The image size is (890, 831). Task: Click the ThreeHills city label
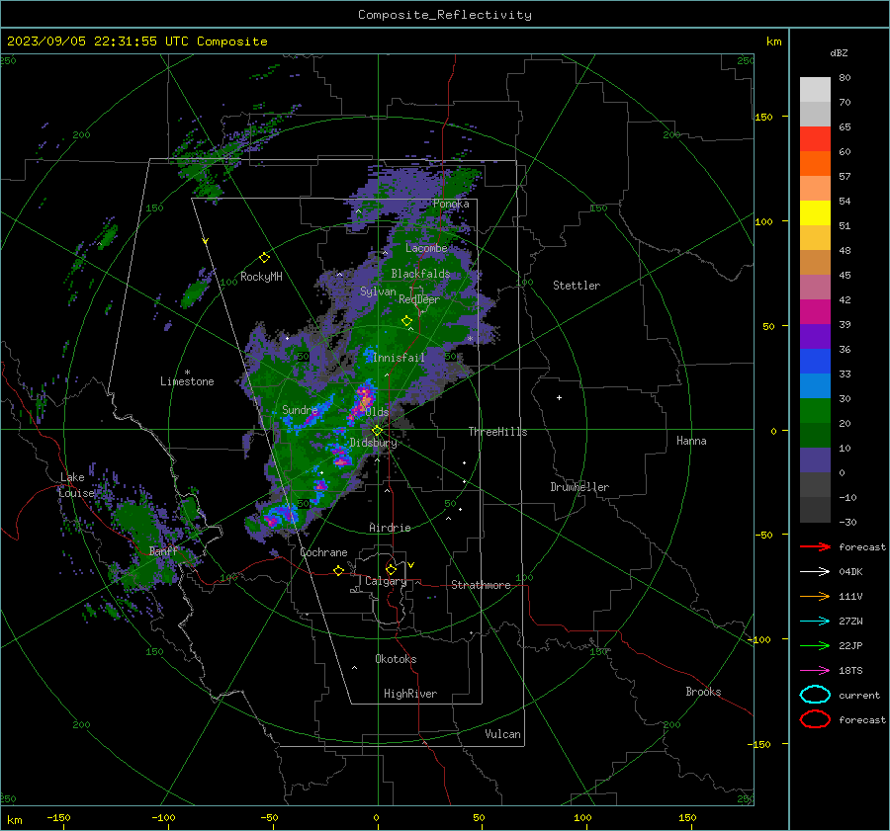[x=497, y=432]
